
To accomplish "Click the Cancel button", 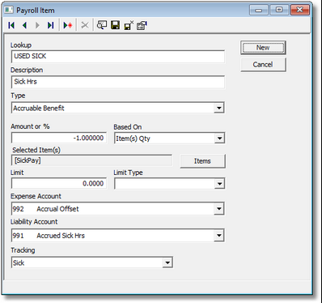I will point(263,65).
